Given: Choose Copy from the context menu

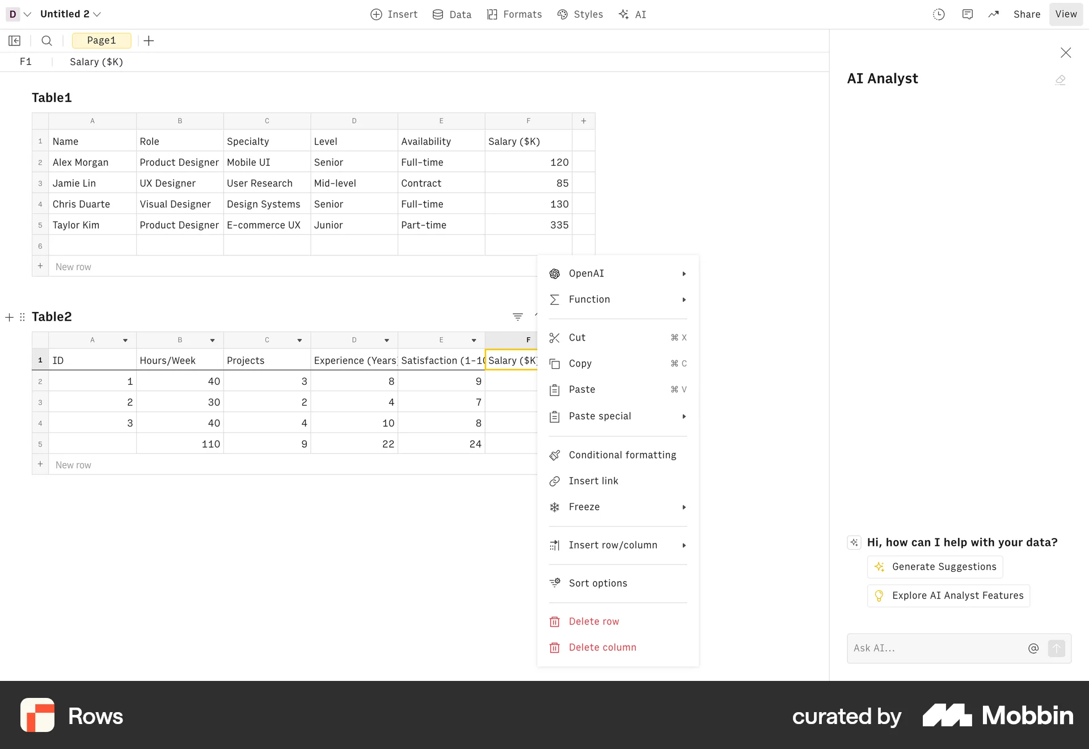Looking at the screenshot, I should pyautogui.click(x=581, y=363).
